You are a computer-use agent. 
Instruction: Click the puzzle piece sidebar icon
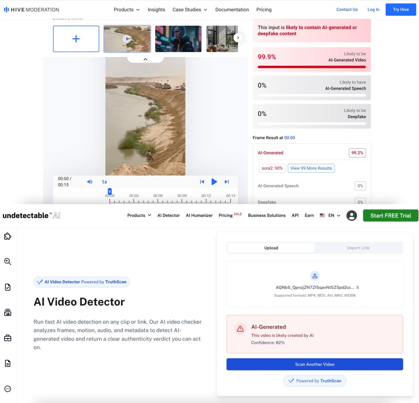(7, 236)
